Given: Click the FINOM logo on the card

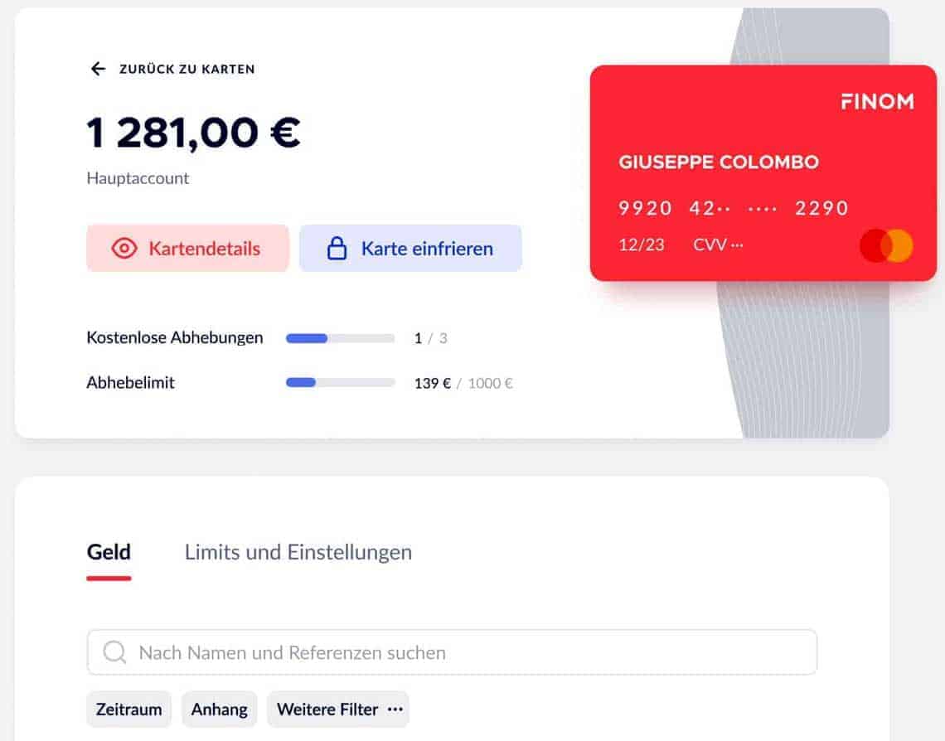Looking at the screenshot, I should pyautogui.click(x=877, y=101).
